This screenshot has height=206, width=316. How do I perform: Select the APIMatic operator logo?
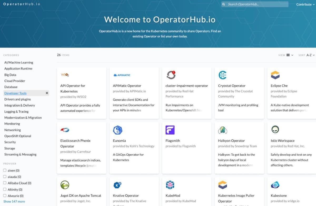tap(122, 75)
